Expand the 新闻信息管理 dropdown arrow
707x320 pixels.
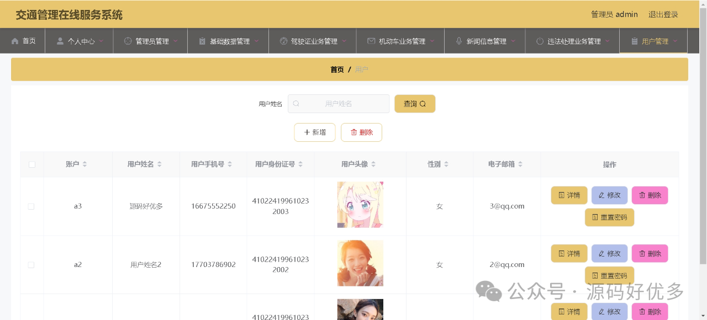pyautogui.click(x=513, y=41)
